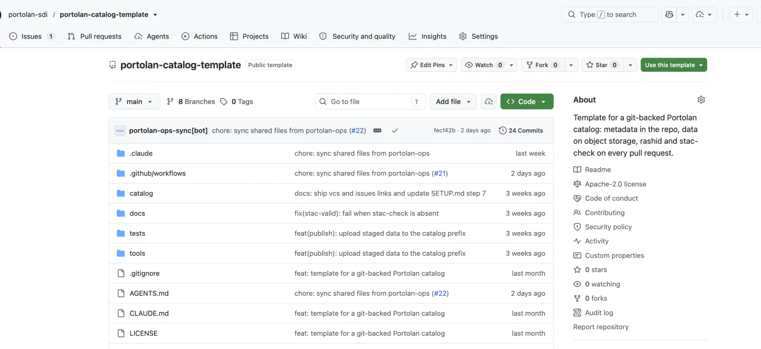Viewport: 761px width, 349px height.
Task: Click the Go to file search box
Action: click(x=370, y=102)
